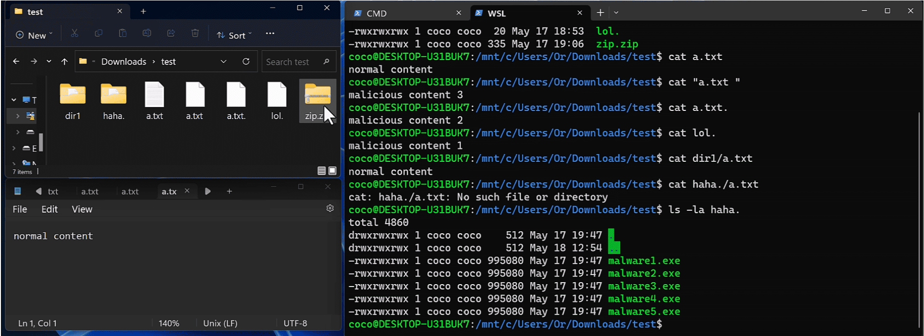Click the Explorer sidebar scrollbar thumb
Image resolution: width=924 pixels, height=336 pixels.
pyautogui.click(x=41, y=142)
